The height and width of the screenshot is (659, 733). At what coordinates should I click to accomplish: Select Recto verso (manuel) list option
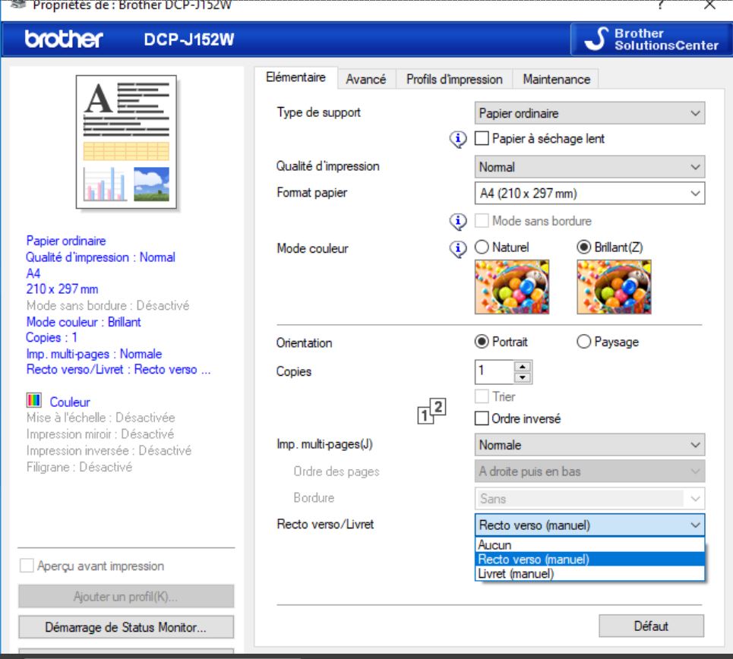[589, 559]
